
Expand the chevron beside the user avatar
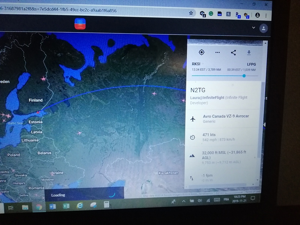point(253,27)
